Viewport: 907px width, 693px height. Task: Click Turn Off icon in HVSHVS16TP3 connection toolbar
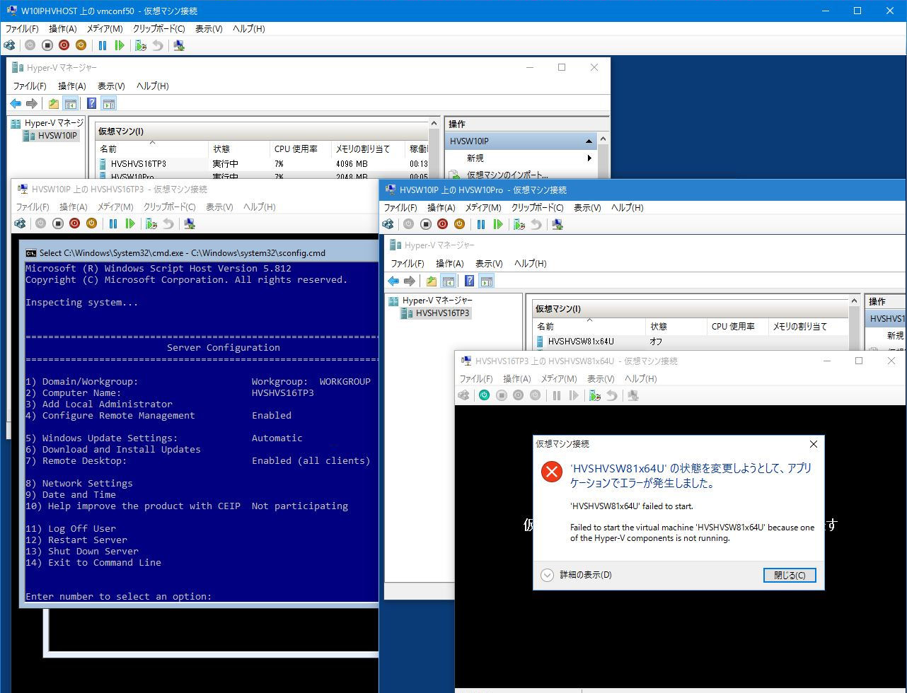pyautogui.click(x=57, y=223)
